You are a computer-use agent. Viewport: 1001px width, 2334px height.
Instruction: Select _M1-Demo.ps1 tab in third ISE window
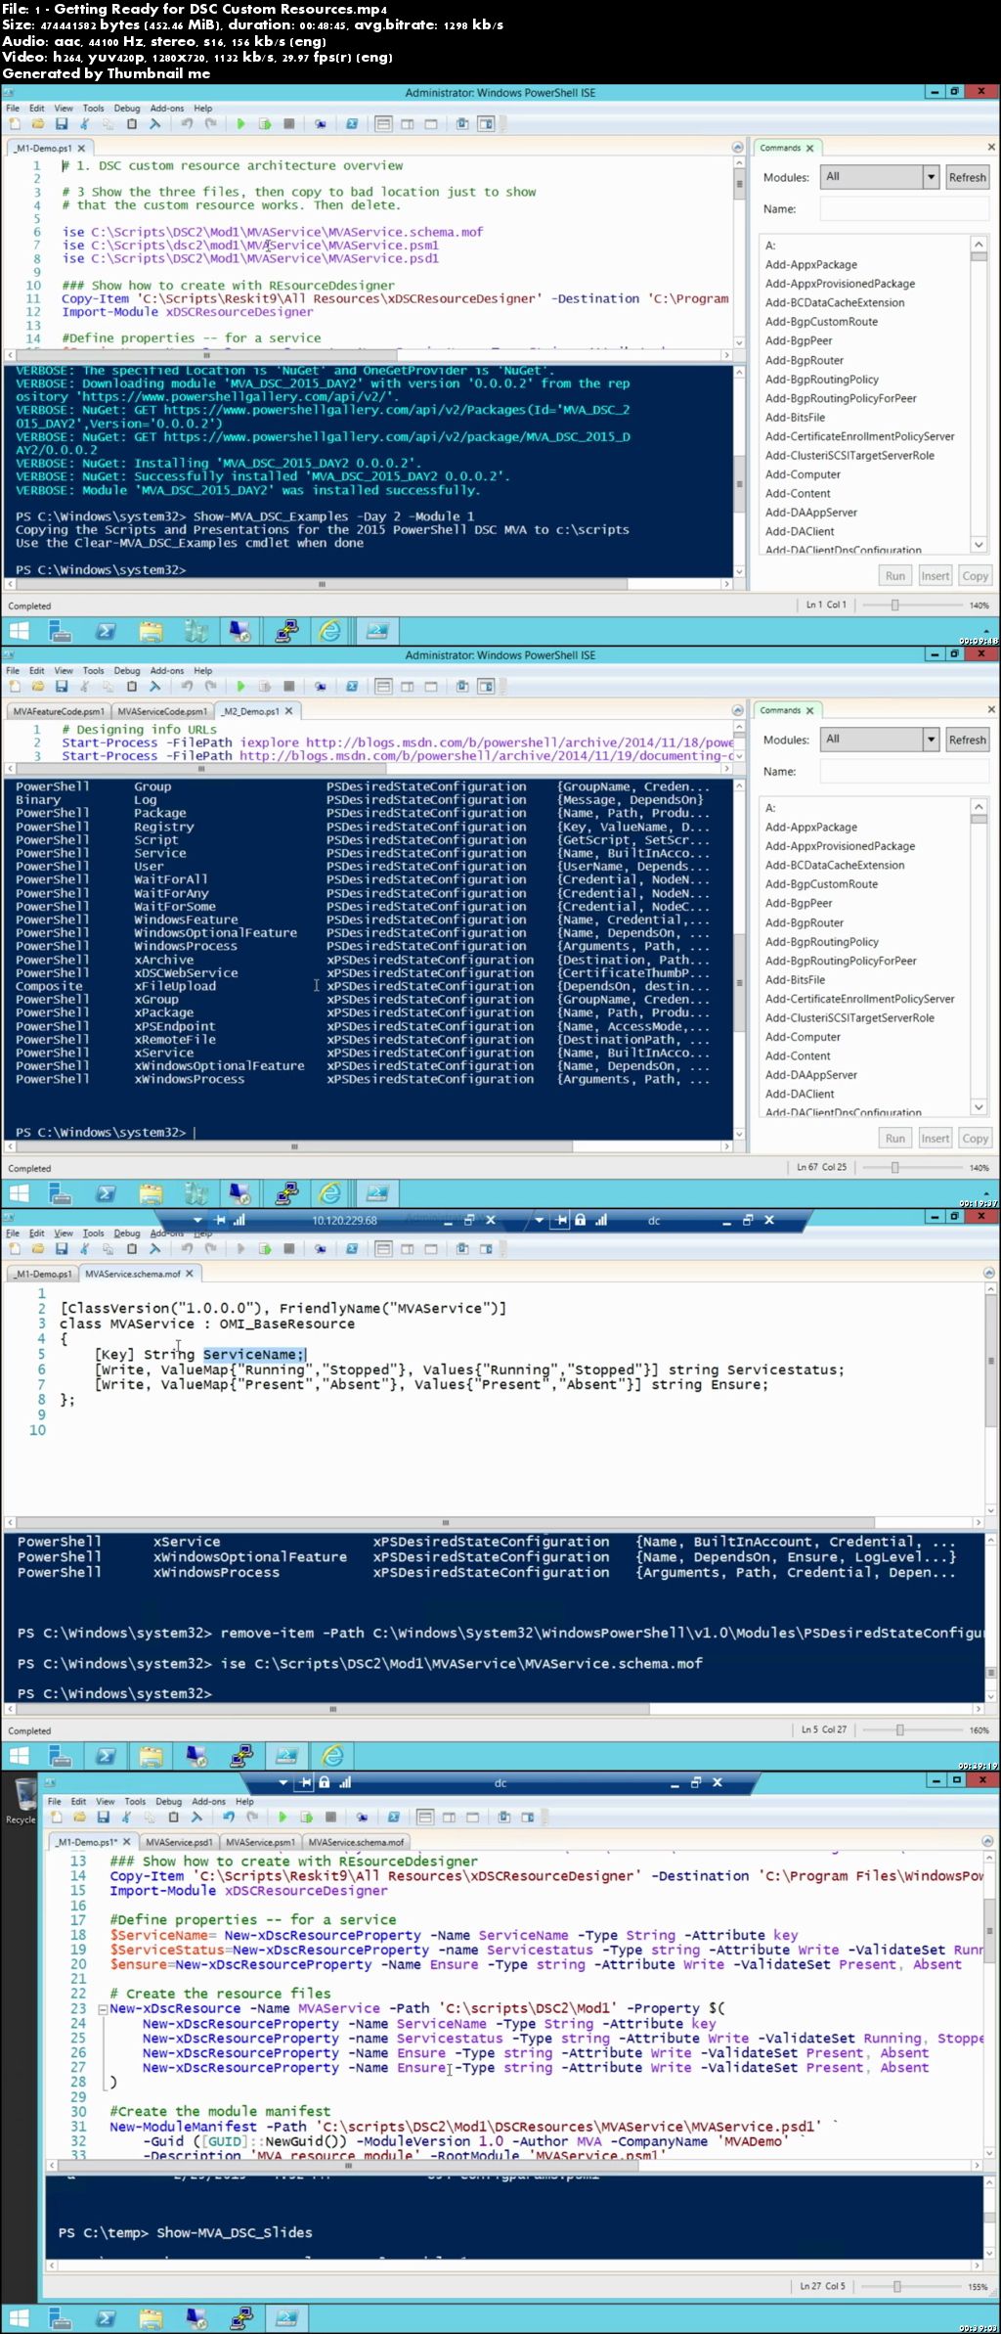43,1274
